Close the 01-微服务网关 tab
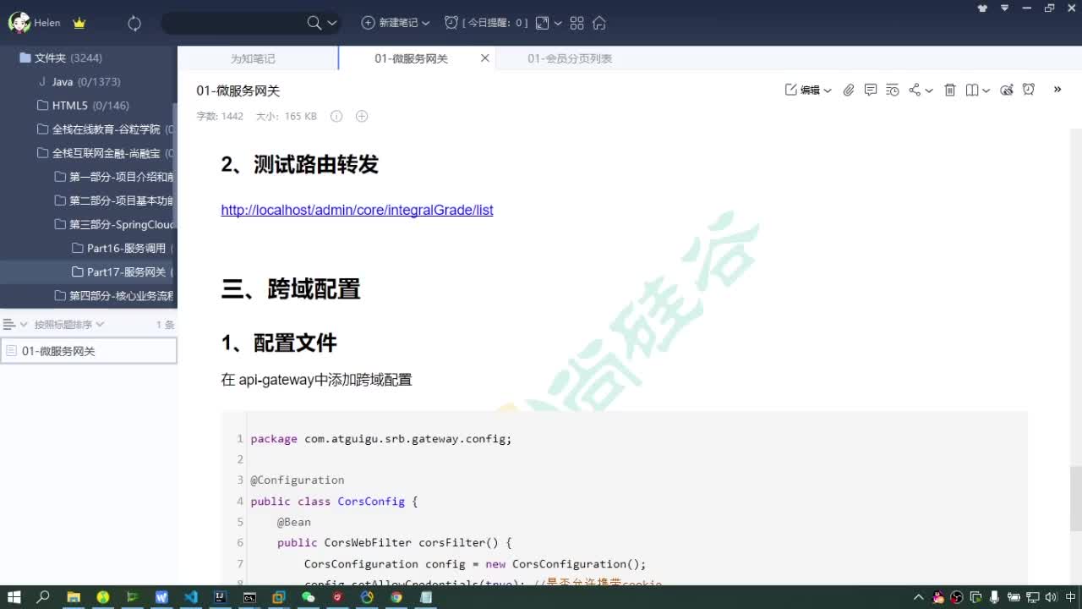Viewport: 1082px width, 609px height. [x=485, y=58]
